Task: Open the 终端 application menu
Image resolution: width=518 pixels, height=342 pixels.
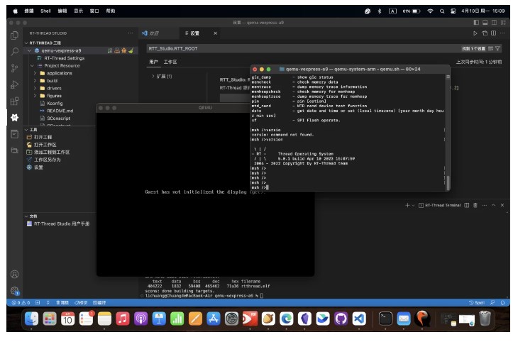Action: coord(29,11)
